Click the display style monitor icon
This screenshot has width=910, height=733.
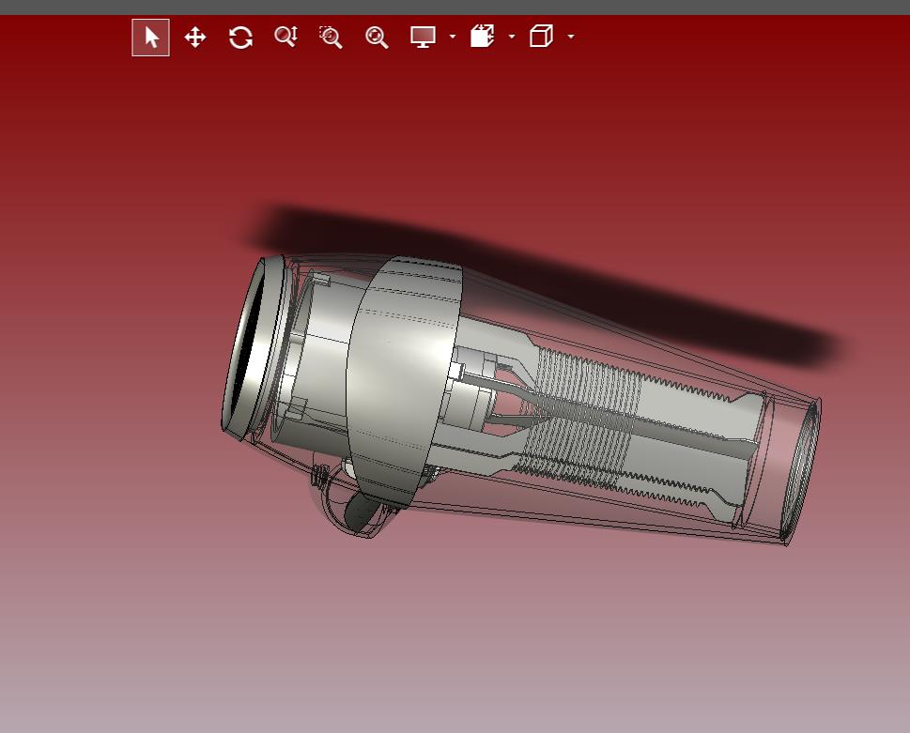[x=423, y=38]
